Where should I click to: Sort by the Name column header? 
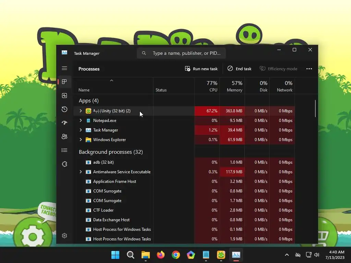pyautogui.click(x=84, y=90)
